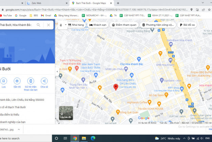Image resolution: width=212 pixels, height=142 pixels.
Task: Click the Gần đó (nearby) icon
Action: tap(17, 81)
